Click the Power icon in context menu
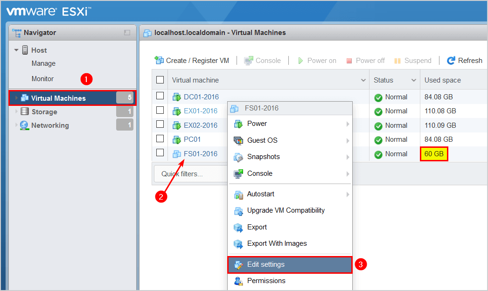The image size is (488, 291). pyautogui.click(x=238, y=124)
